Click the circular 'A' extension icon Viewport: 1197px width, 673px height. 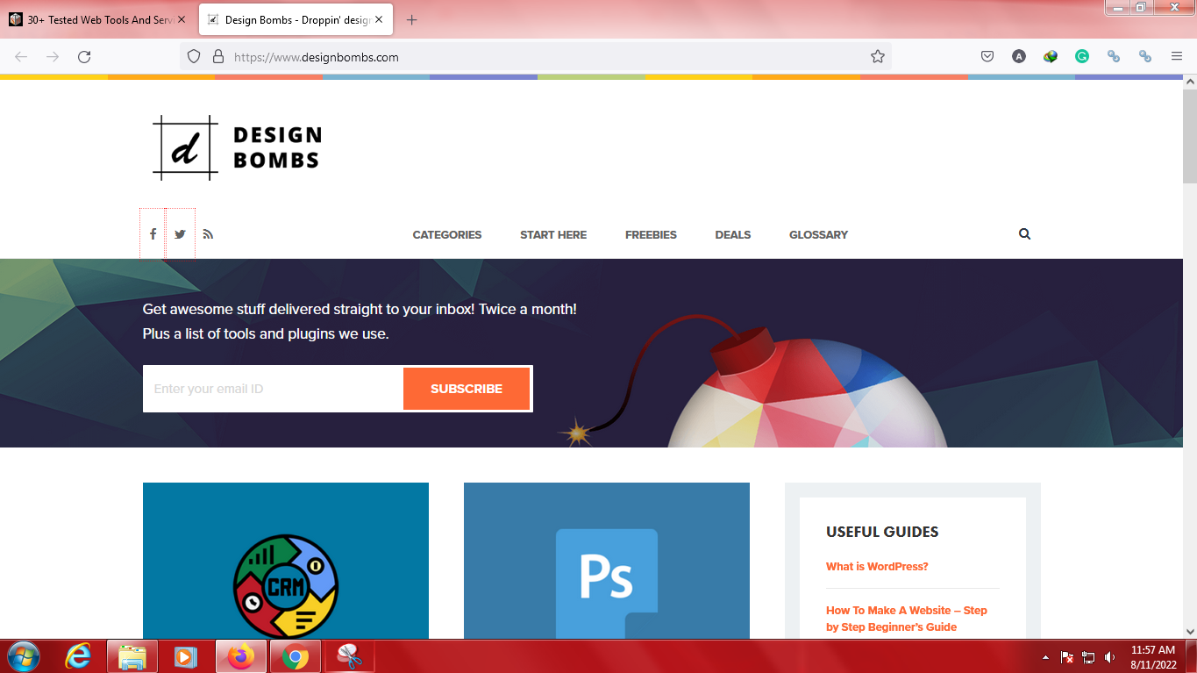click(x=1019, y=56)
